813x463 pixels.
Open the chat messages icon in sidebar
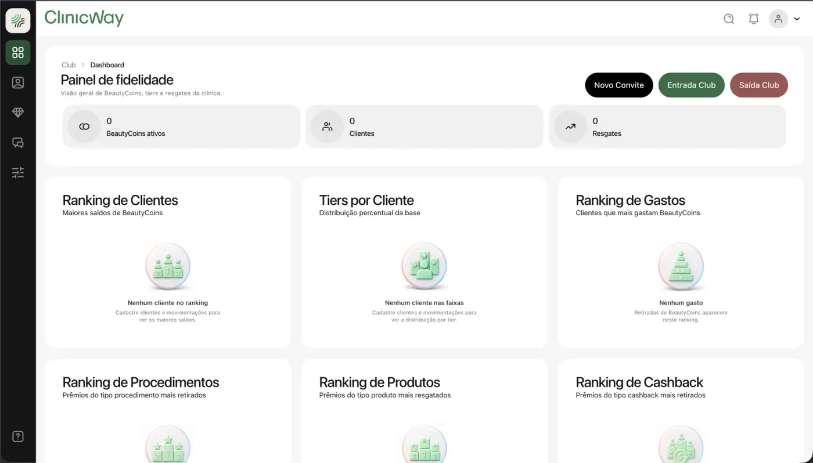pos(18,143)
